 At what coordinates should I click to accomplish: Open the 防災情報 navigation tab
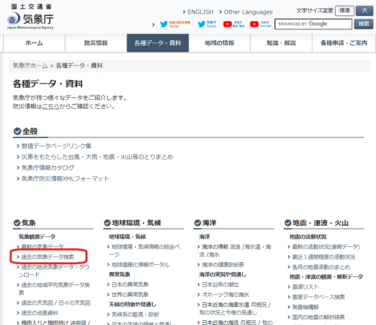coord(96,43)
